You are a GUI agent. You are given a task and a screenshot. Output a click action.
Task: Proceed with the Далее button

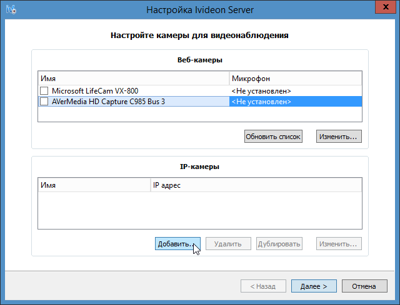pos(314,286)
